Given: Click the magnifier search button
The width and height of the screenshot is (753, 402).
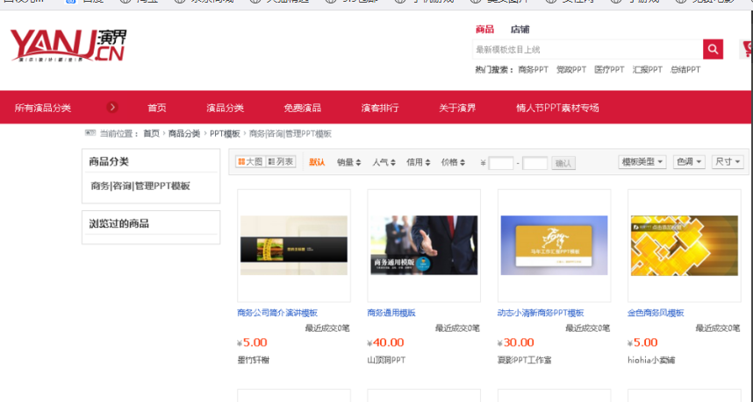Looking at the screenshot, I should 713,49.
